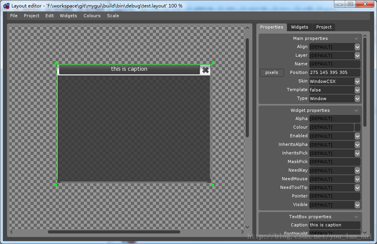Click the Colour text field
The height and width of the screenshot is (244, 377).
331,127
